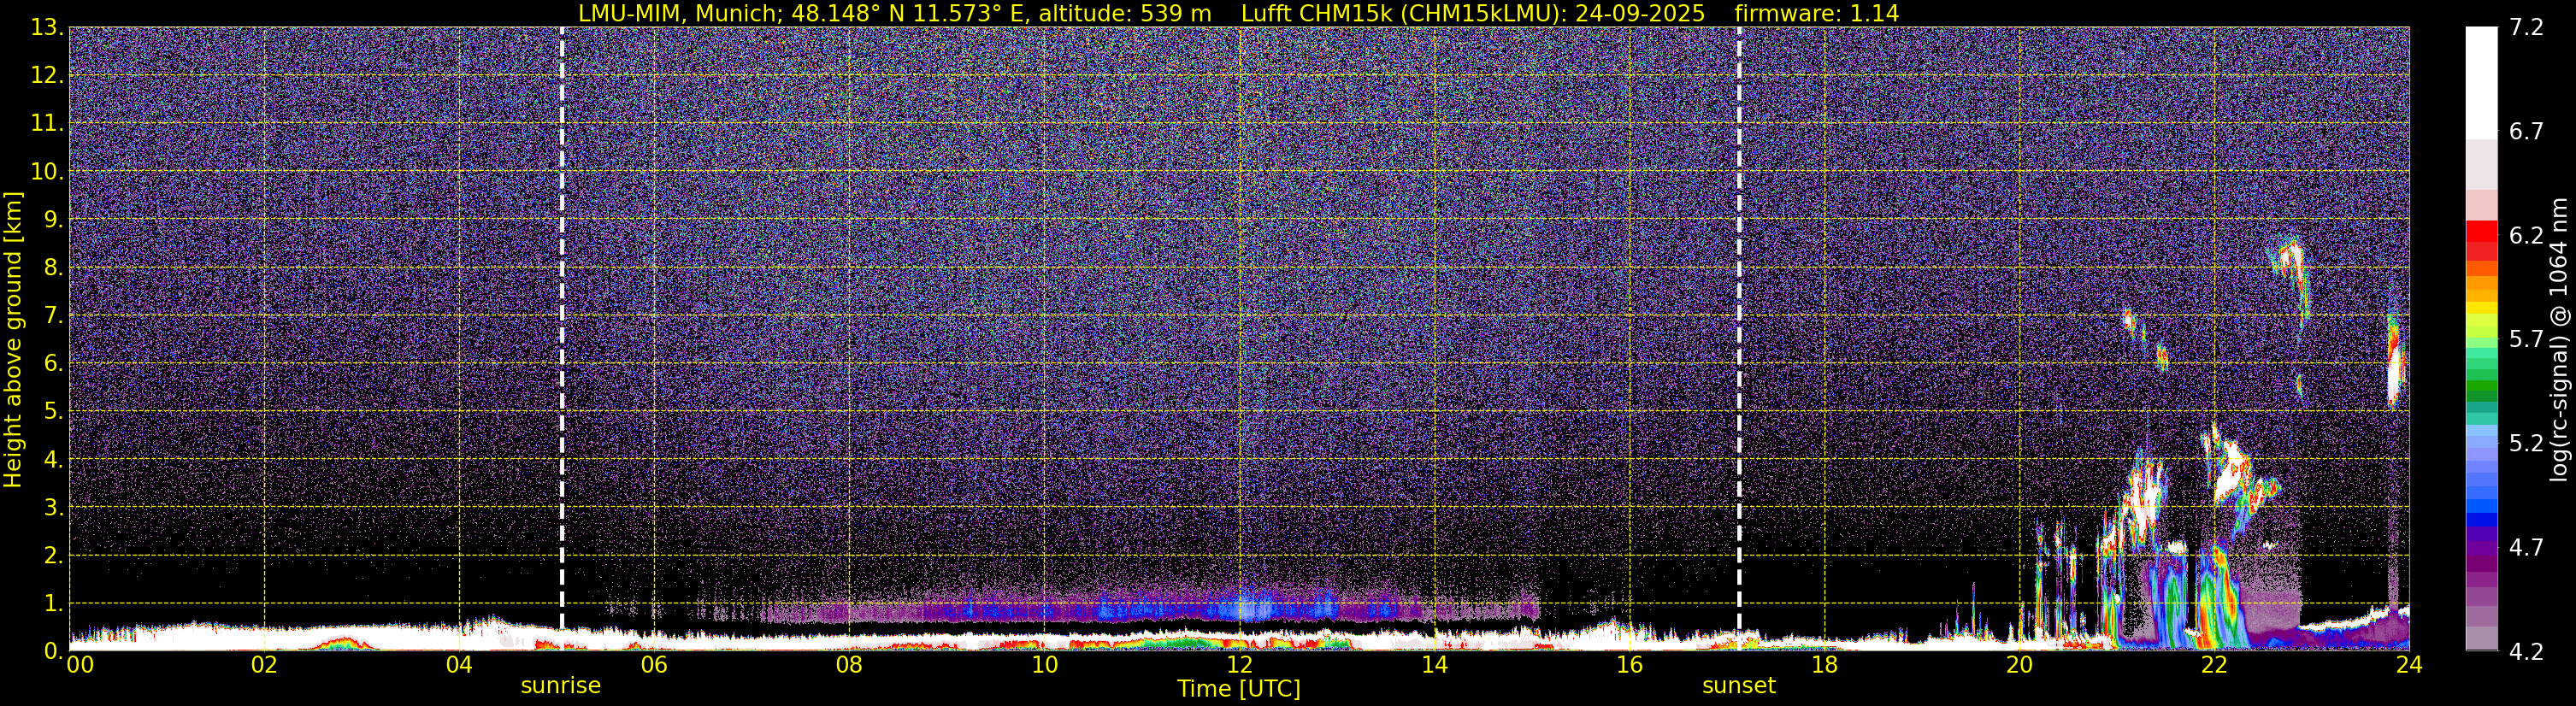Screen dimensions: 2576x706
Task: Click the '2.' height tick label
Action: point(52,555)
